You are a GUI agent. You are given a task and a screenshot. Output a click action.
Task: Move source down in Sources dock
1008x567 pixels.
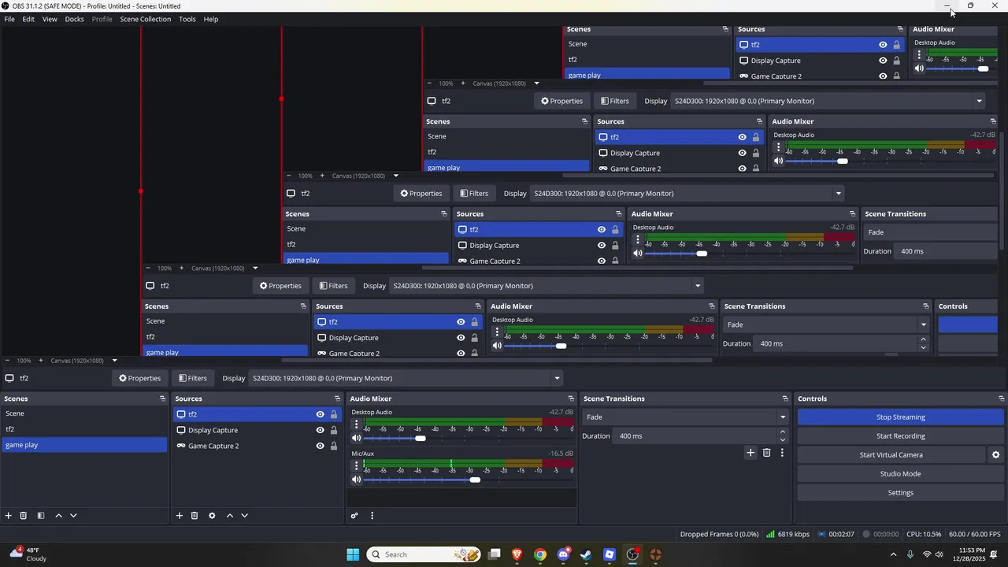(245, 516)
